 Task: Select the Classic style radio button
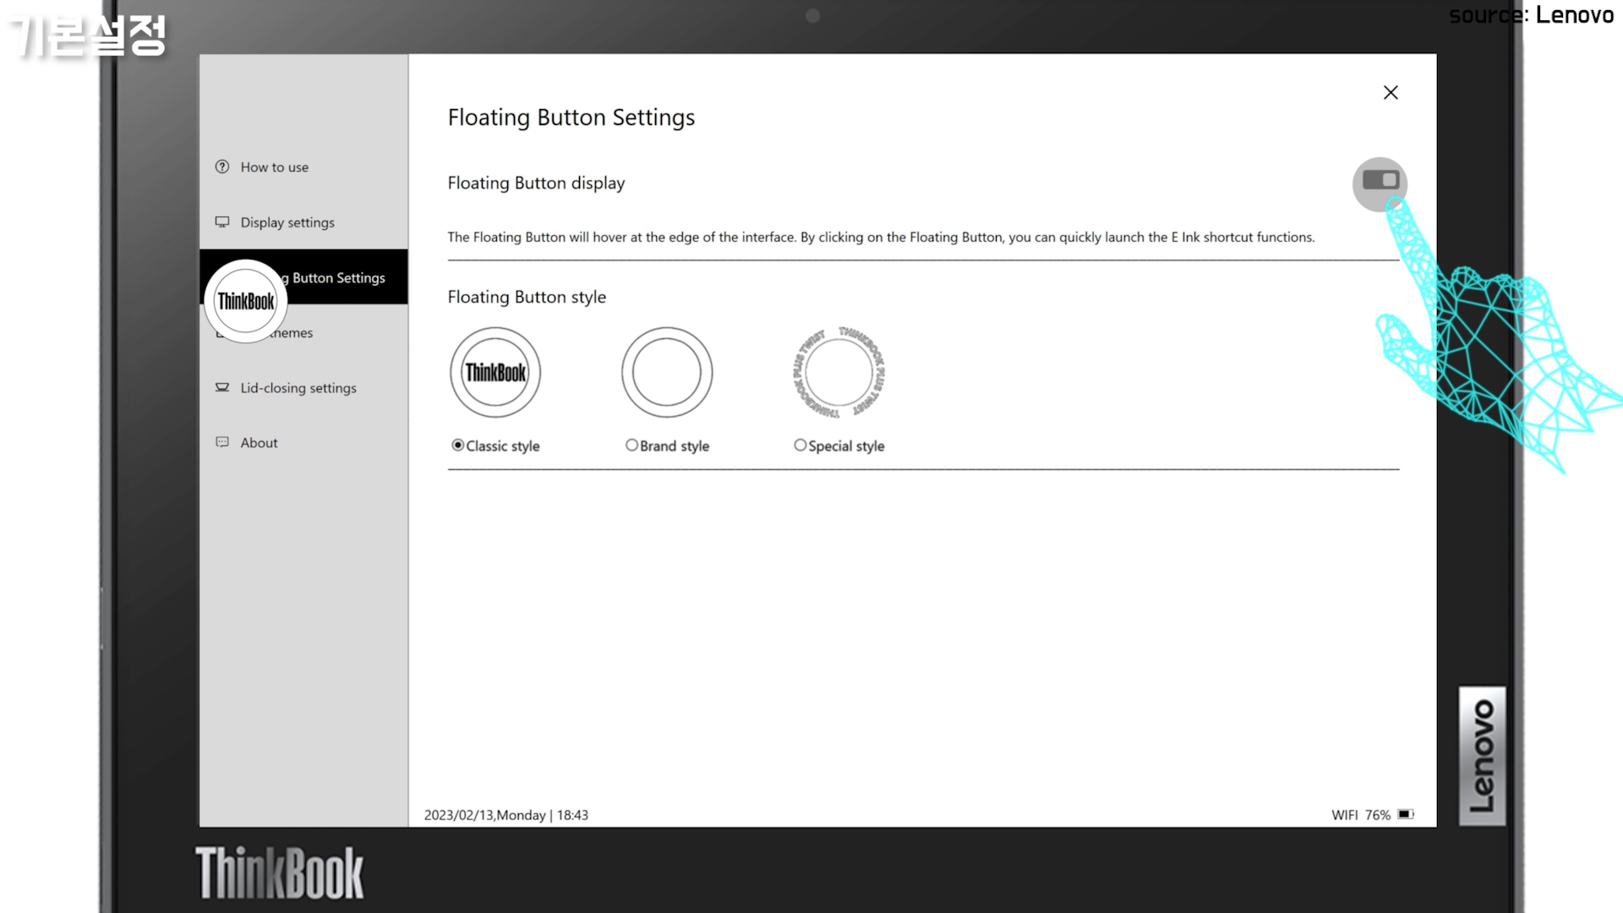(x=458, y=445)
